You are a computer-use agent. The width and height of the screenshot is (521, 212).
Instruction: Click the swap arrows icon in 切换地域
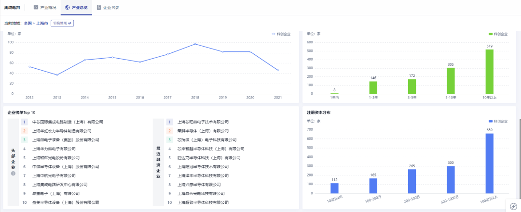click(69, 23)
